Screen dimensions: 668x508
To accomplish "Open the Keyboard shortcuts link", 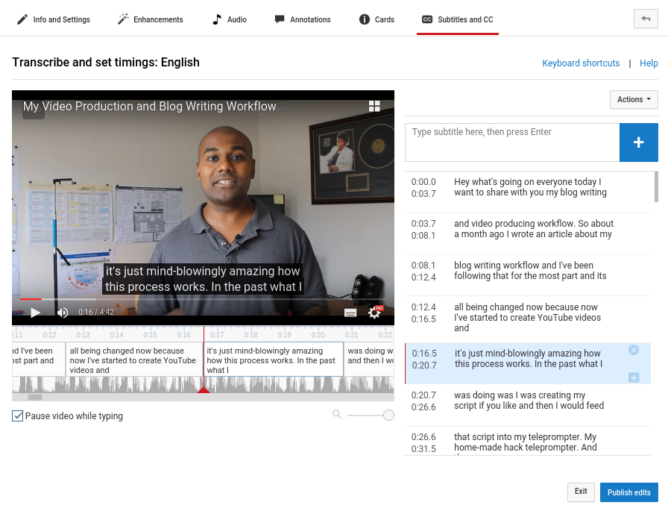I will pos(581,63).
